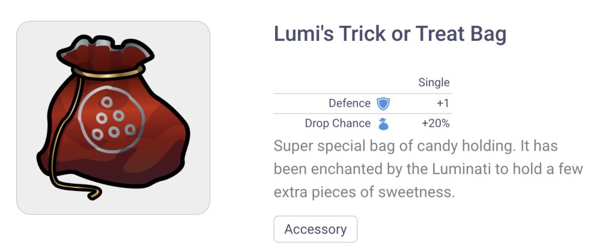Click the dangling end of the gold cord

[93, 195]
